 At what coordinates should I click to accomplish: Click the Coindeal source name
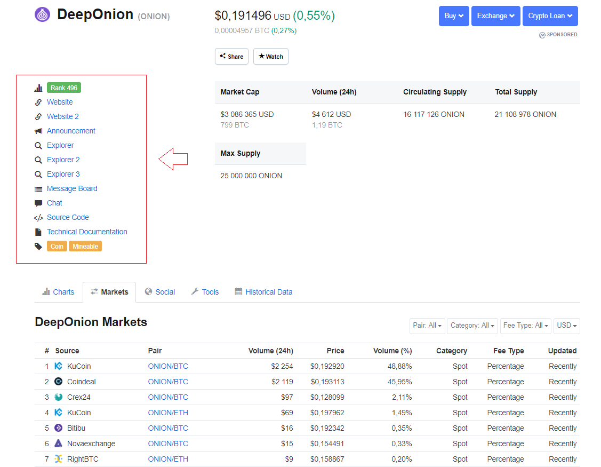tap(81, 382)
